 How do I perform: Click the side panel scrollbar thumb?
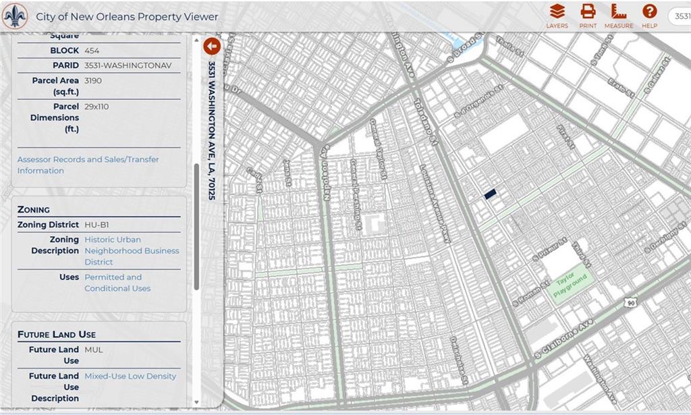click(196, 227)
